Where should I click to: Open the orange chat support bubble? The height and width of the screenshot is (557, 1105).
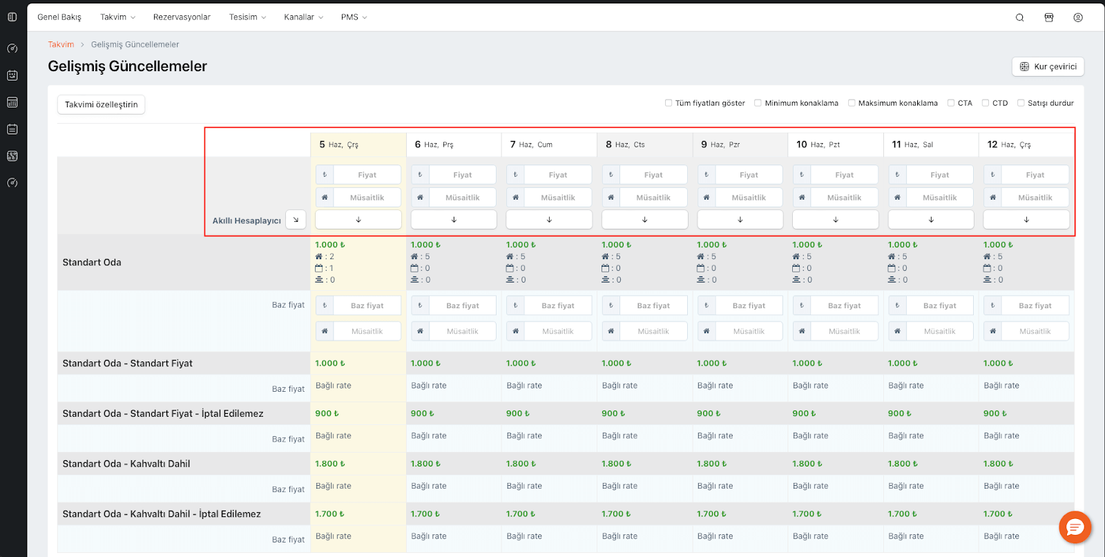(1075, 527)
